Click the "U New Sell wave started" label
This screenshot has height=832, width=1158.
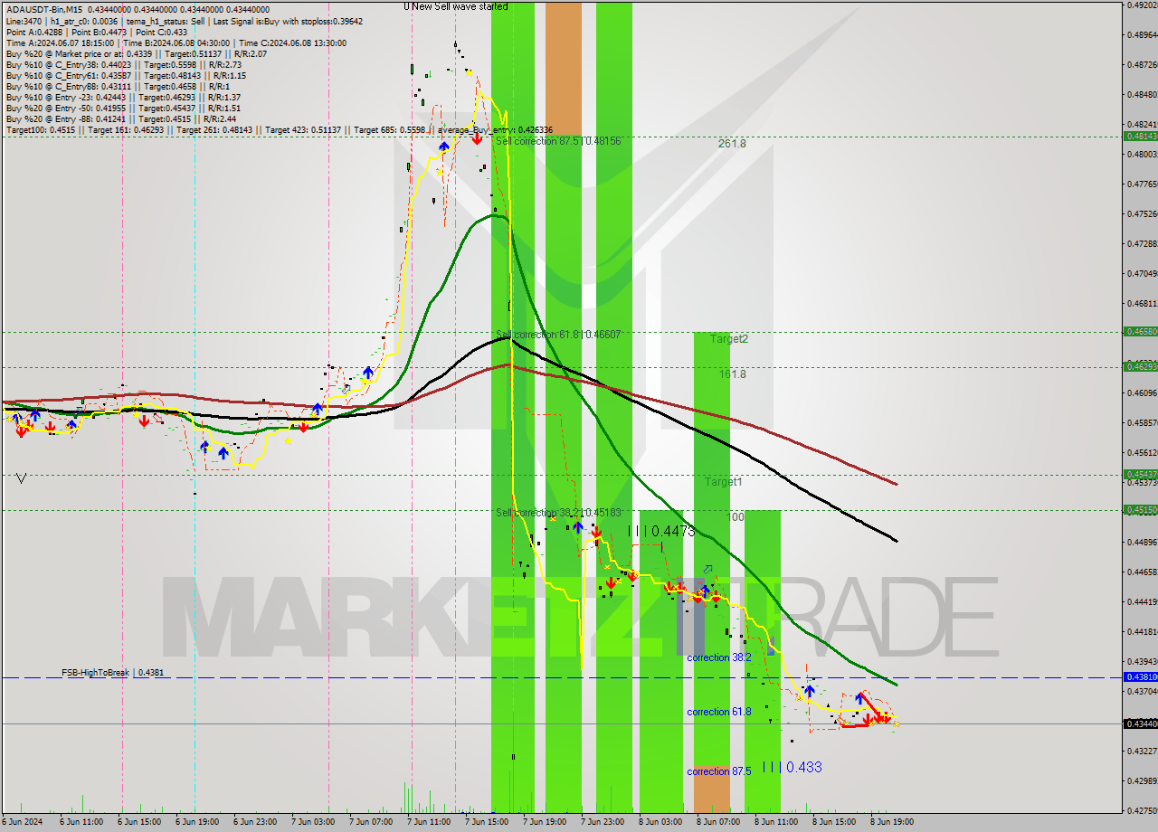454,5
